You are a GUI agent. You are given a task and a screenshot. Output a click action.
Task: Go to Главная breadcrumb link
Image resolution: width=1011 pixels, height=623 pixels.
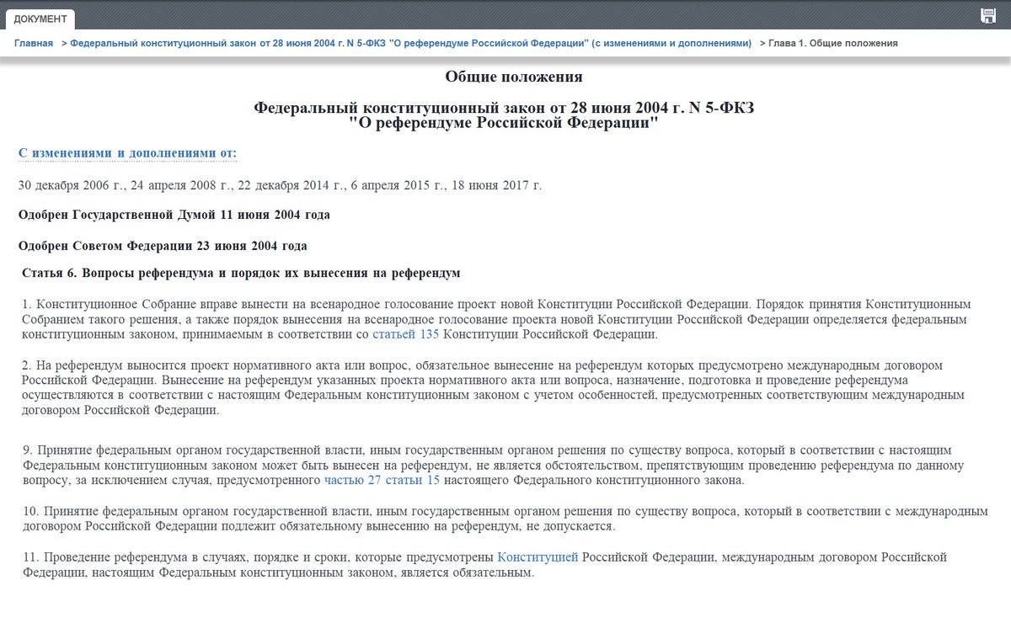[x=34, y=43]
